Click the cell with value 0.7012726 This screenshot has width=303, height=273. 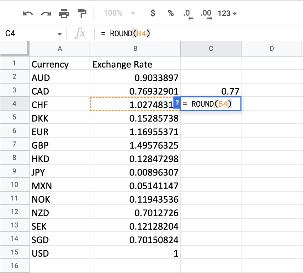[135, 212]
